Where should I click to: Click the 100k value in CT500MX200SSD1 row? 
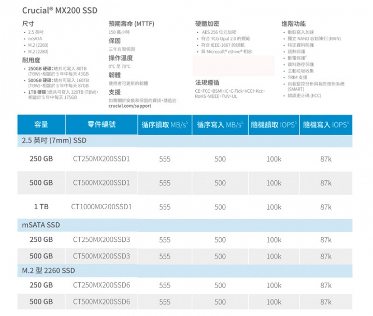274,183
